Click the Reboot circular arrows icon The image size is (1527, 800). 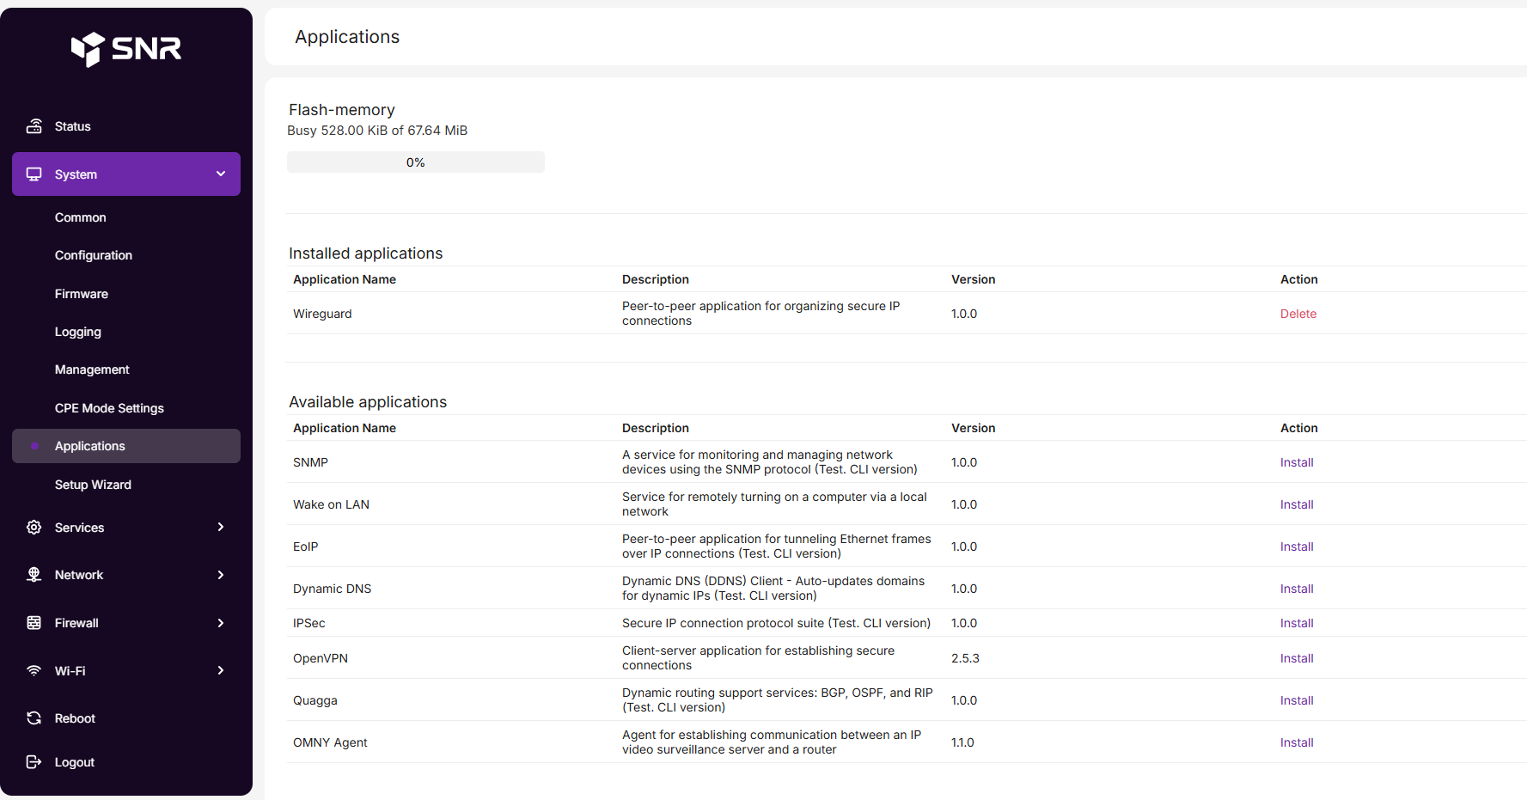point(34,718)
